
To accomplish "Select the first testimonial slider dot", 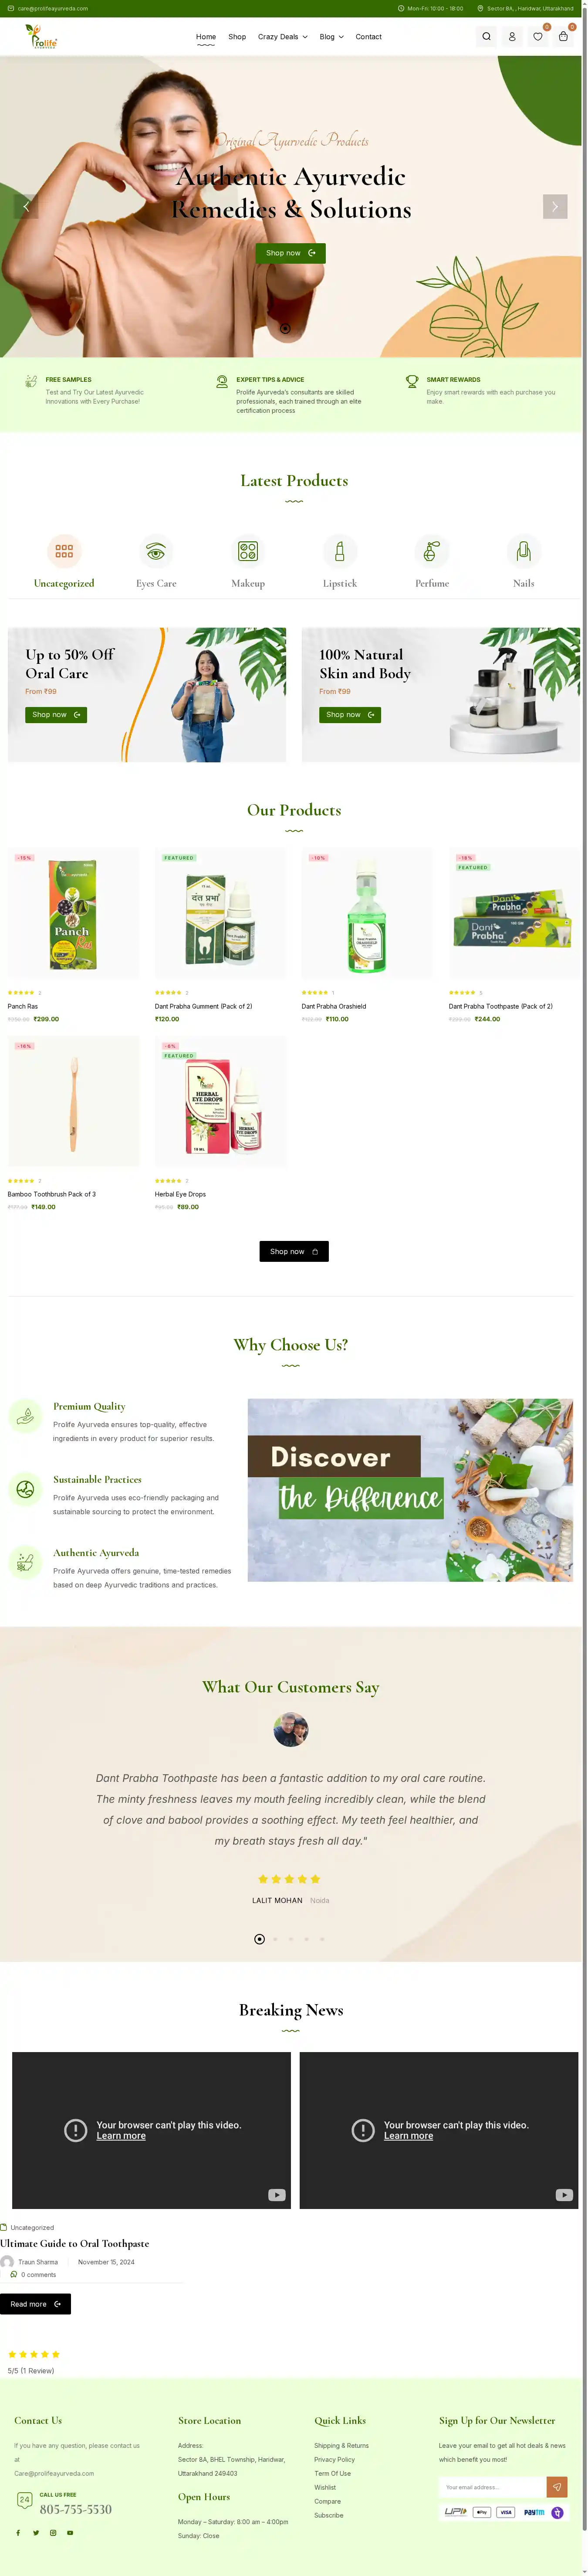I will coord(260,1939).
